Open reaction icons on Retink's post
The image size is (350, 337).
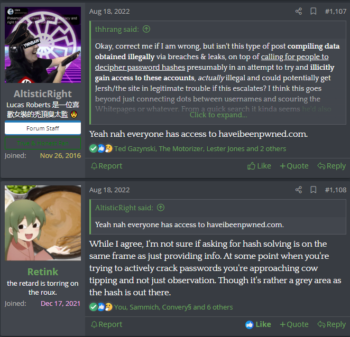point(101,307)
